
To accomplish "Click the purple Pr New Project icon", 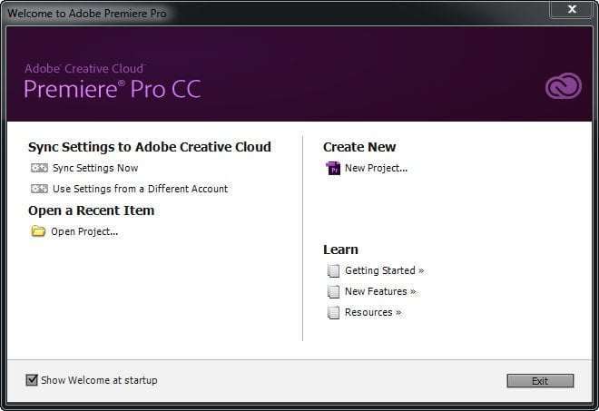I will tap(333, 168).
